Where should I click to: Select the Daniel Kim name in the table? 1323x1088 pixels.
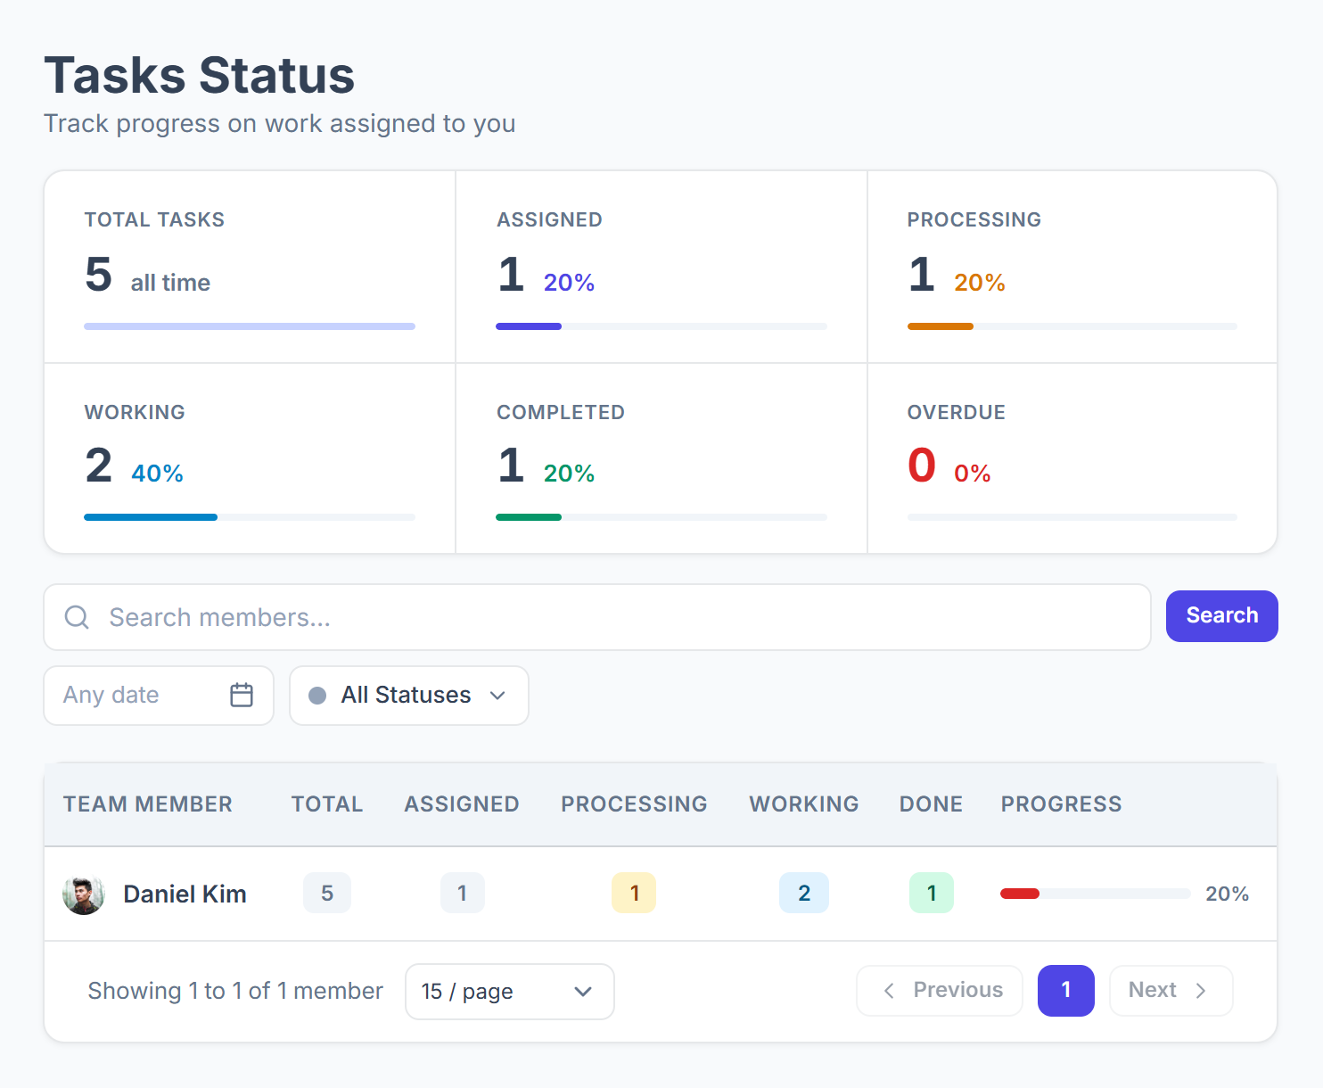click(185, 894)
